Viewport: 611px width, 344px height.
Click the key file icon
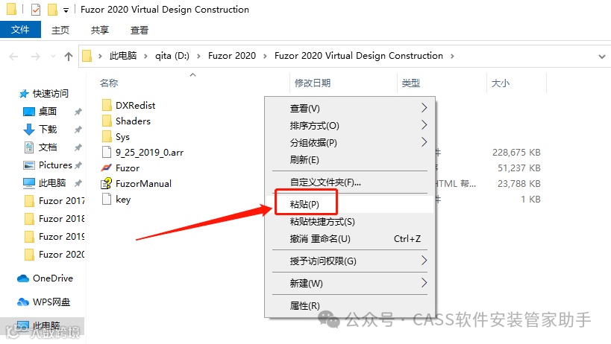click(107, 200)
